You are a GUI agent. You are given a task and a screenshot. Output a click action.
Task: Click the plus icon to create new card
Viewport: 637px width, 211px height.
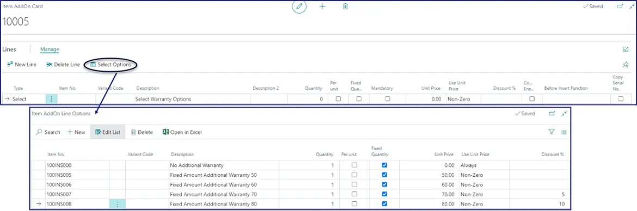point(322,7)
